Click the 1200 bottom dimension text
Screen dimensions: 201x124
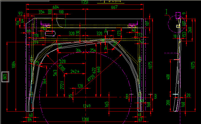pos(85,120)
